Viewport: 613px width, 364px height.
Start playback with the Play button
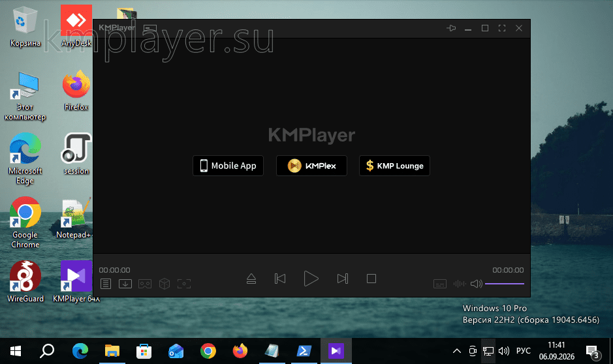pos(311,279)
